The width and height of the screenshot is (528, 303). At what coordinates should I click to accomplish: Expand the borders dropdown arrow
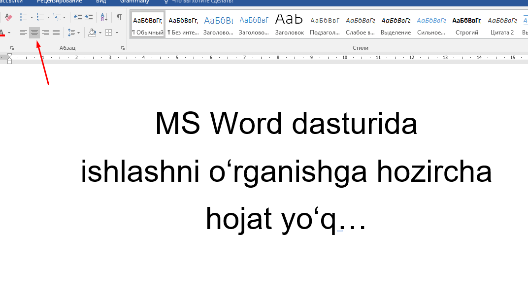[117, 33]
